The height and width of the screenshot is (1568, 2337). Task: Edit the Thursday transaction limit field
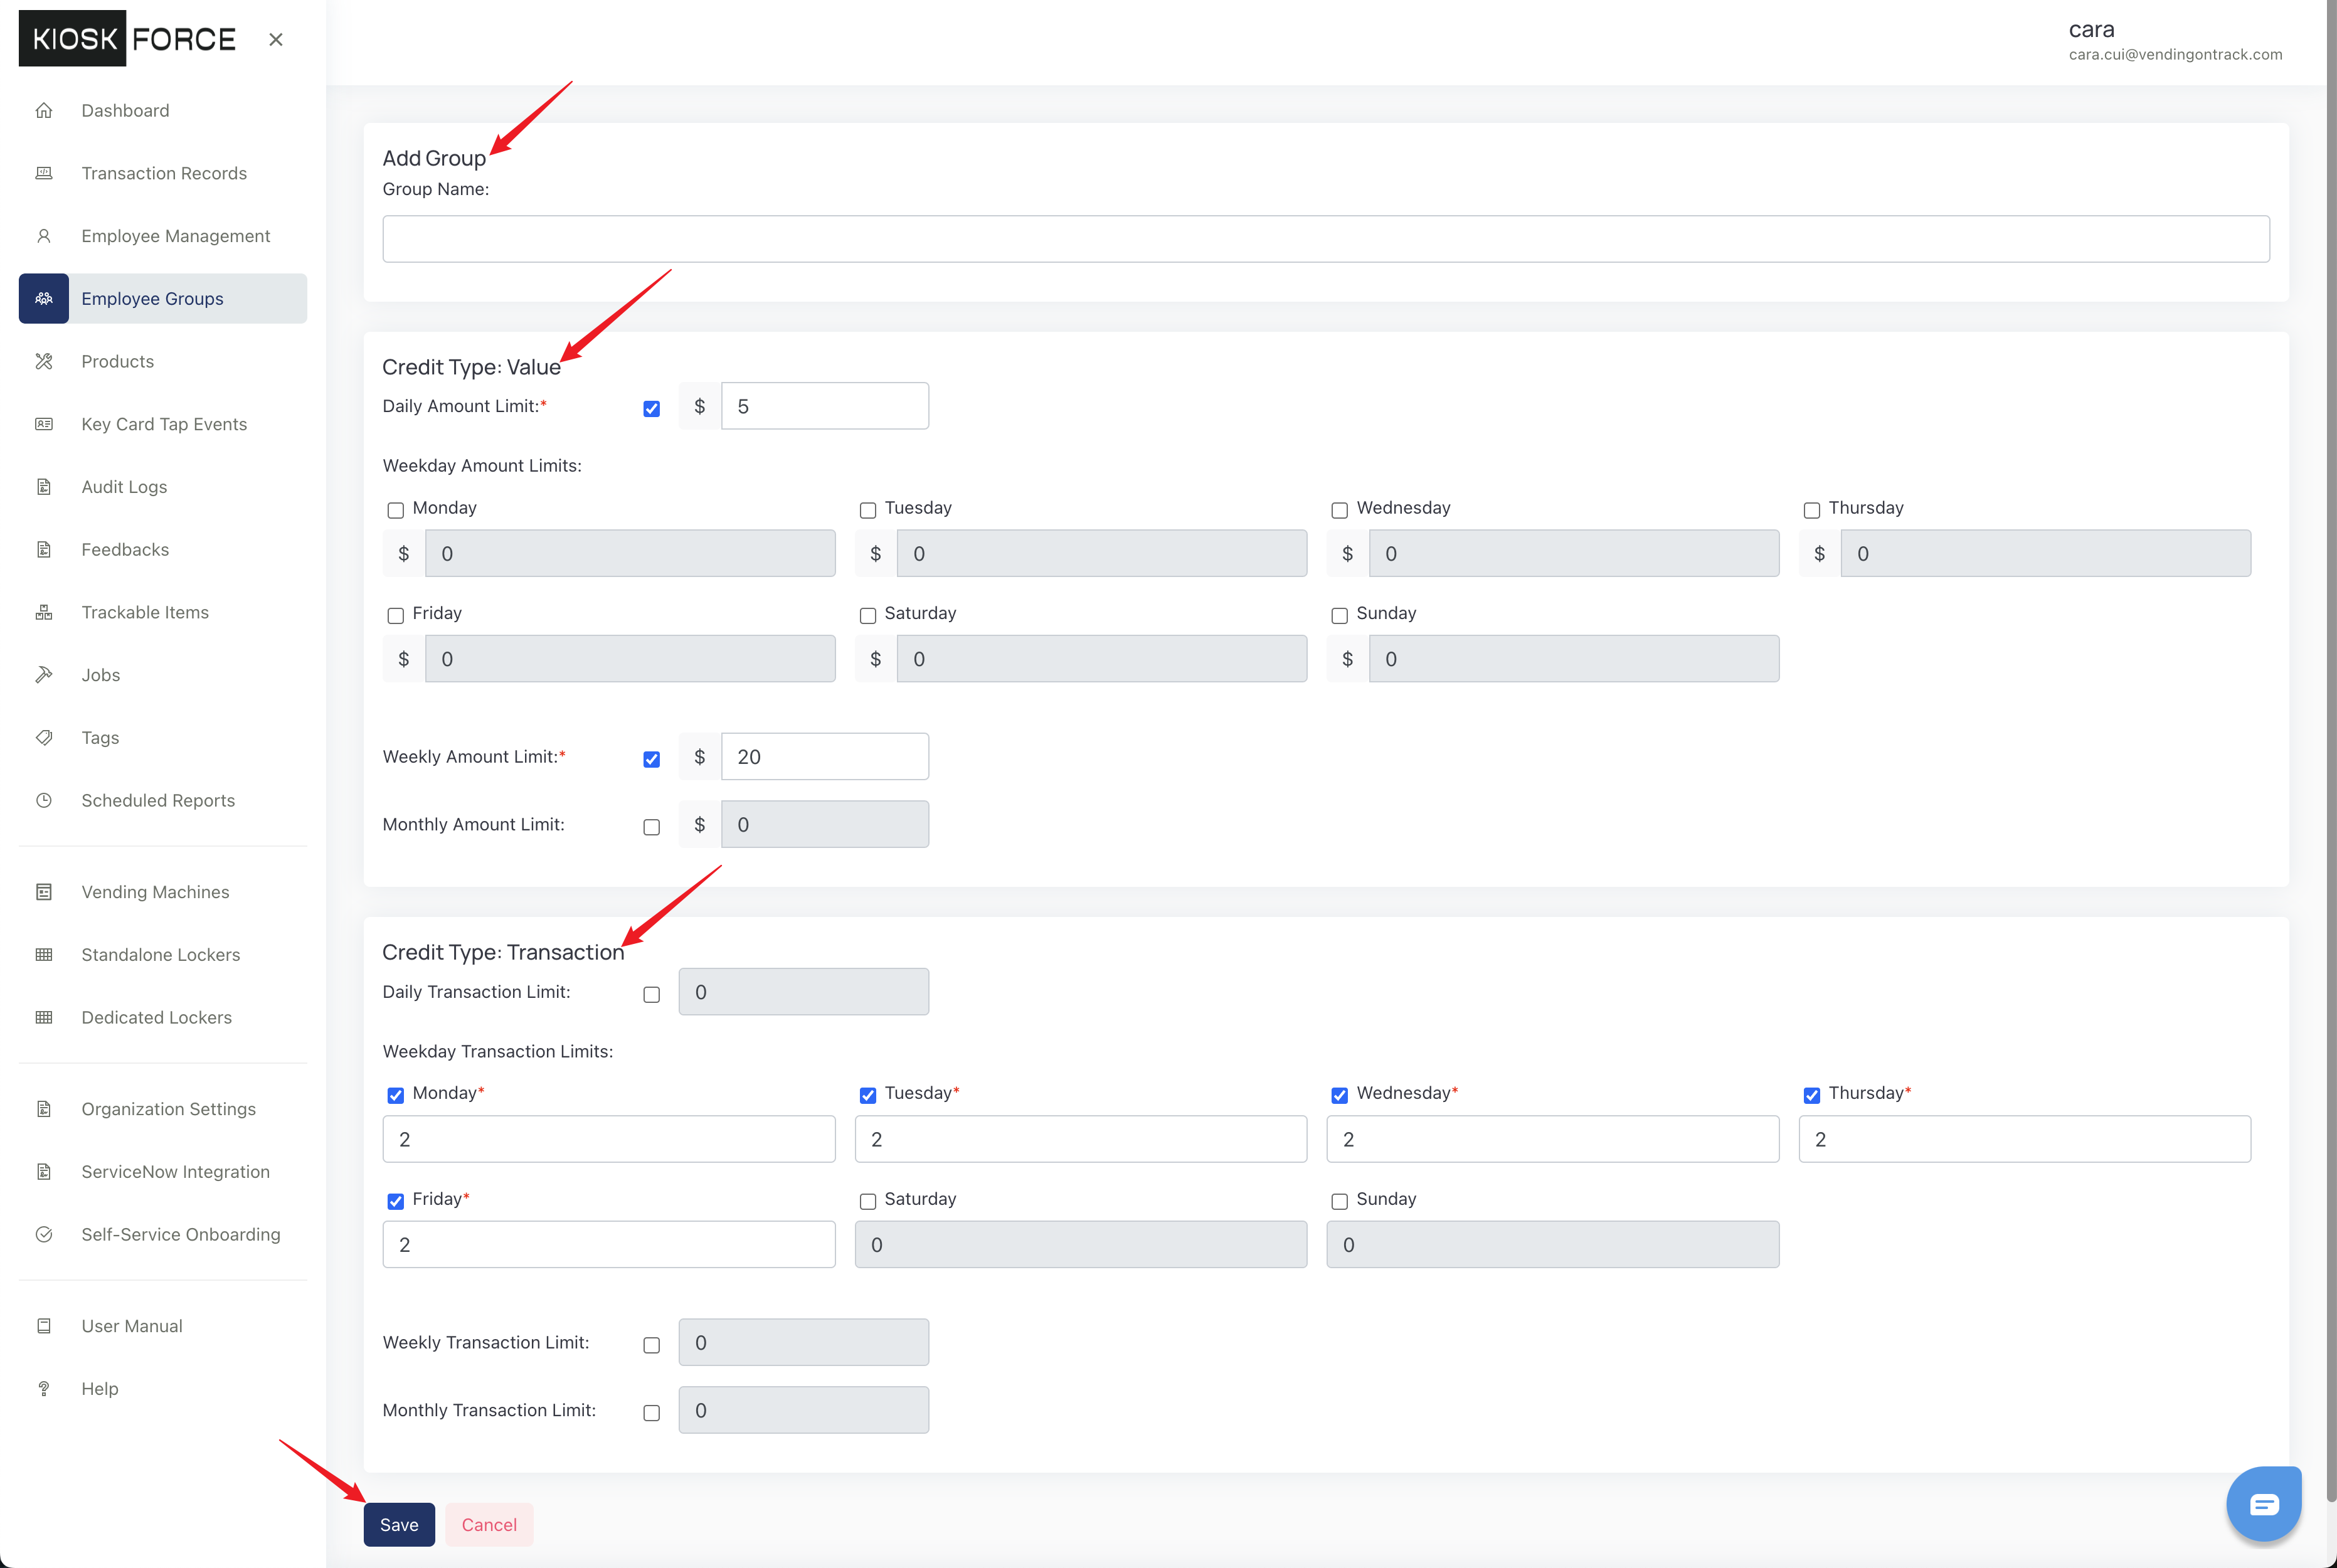coord(2025,1139)
